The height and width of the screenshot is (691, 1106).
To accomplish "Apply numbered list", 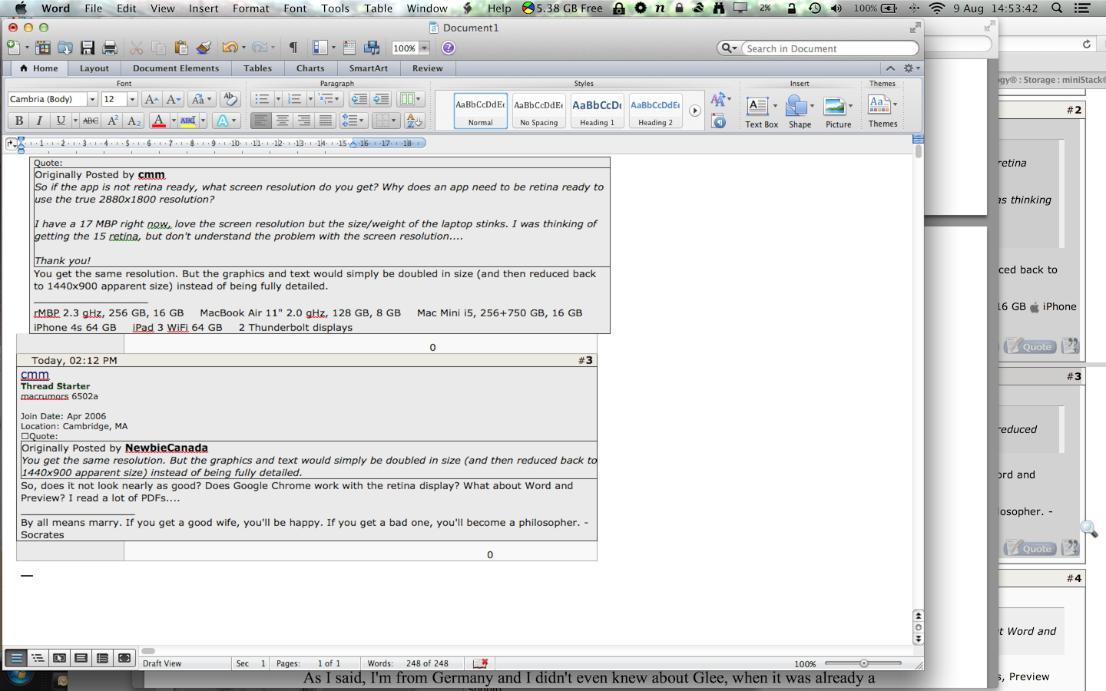I will click(x=293, y=99).
